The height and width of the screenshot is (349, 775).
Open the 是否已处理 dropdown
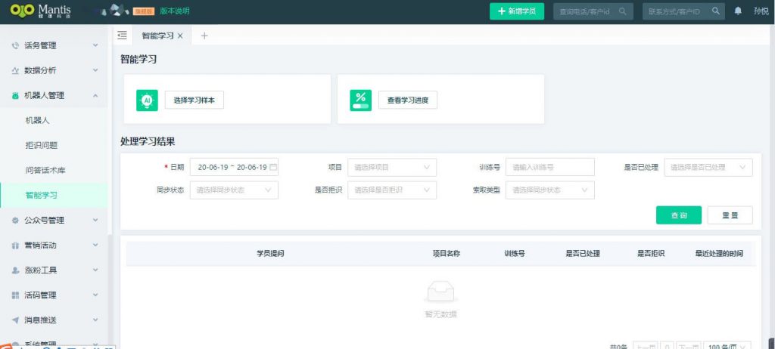[708, 168]
